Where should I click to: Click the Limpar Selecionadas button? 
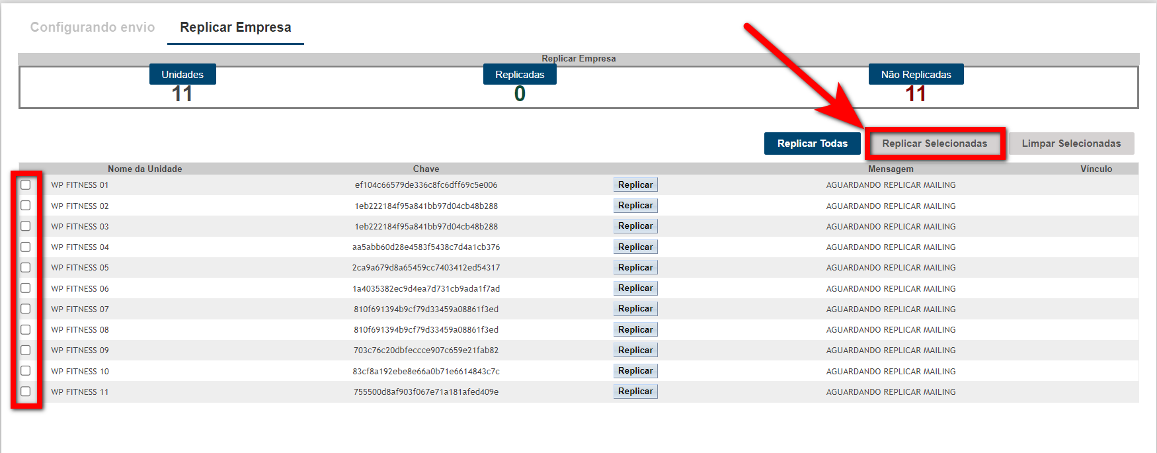coord(1070,144)
